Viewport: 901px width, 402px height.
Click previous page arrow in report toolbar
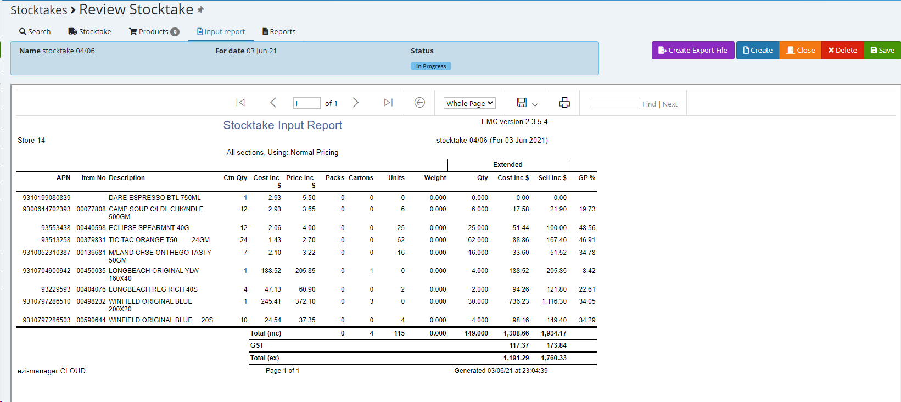coord(273,103)
